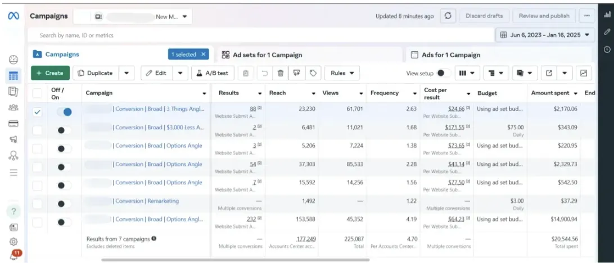Toggle off the 3 Things Angle campaign

coord(64,112)
